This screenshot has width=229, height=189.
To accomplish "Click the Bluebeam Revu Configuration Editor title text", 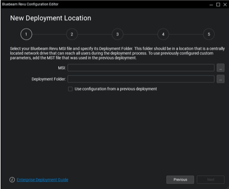I will [x=30, y=4].
